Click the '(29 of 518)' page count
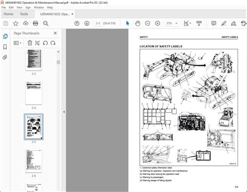 click(x=109, y=23)
